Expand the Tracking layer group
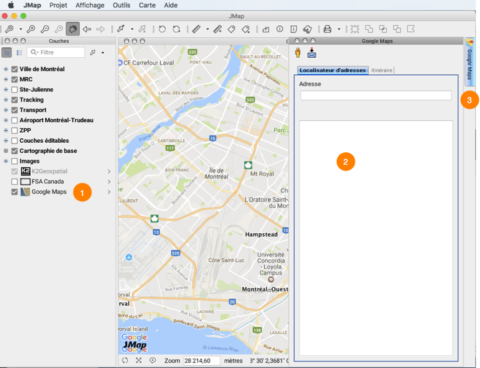The width and height of the screenshot is (480, 368). (6, 100)
